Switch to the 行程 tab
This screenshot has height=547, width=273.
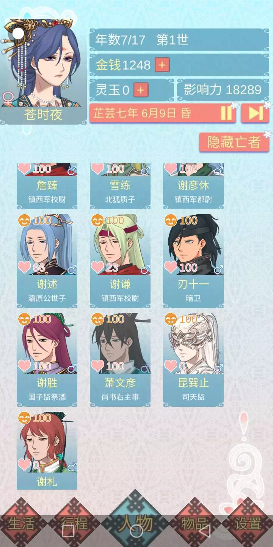point(75,524)
